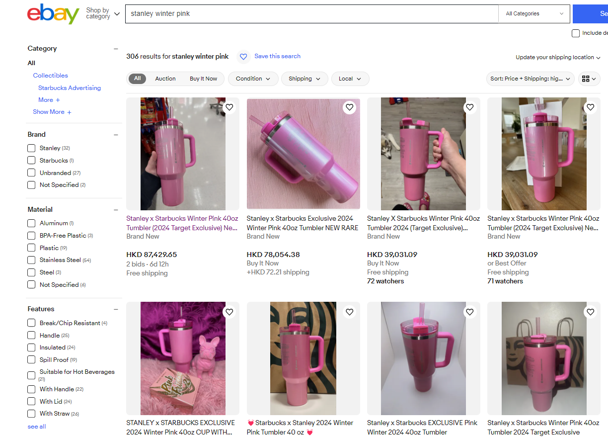Open the Condition filter dropdown
The width and height of the screenshot is (608, 437).
tap(253, 79)
